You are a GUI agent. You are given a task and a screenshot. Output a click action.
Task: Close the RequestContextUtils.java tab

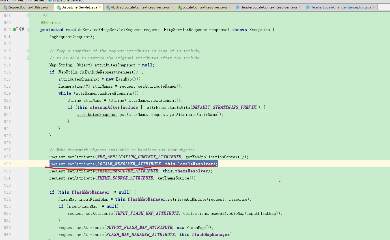(50, 7)
